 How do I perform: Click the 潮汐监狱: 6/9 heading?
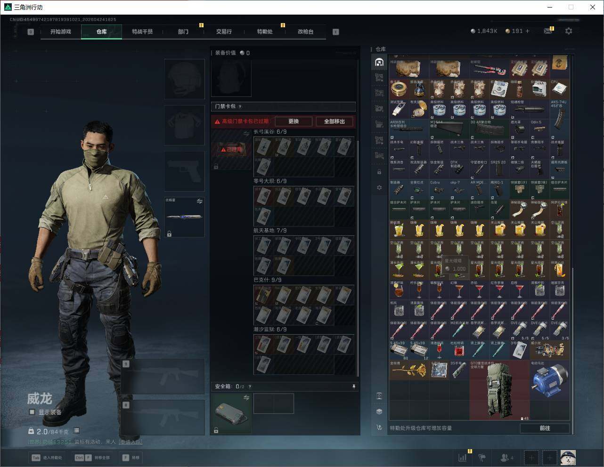270,330
